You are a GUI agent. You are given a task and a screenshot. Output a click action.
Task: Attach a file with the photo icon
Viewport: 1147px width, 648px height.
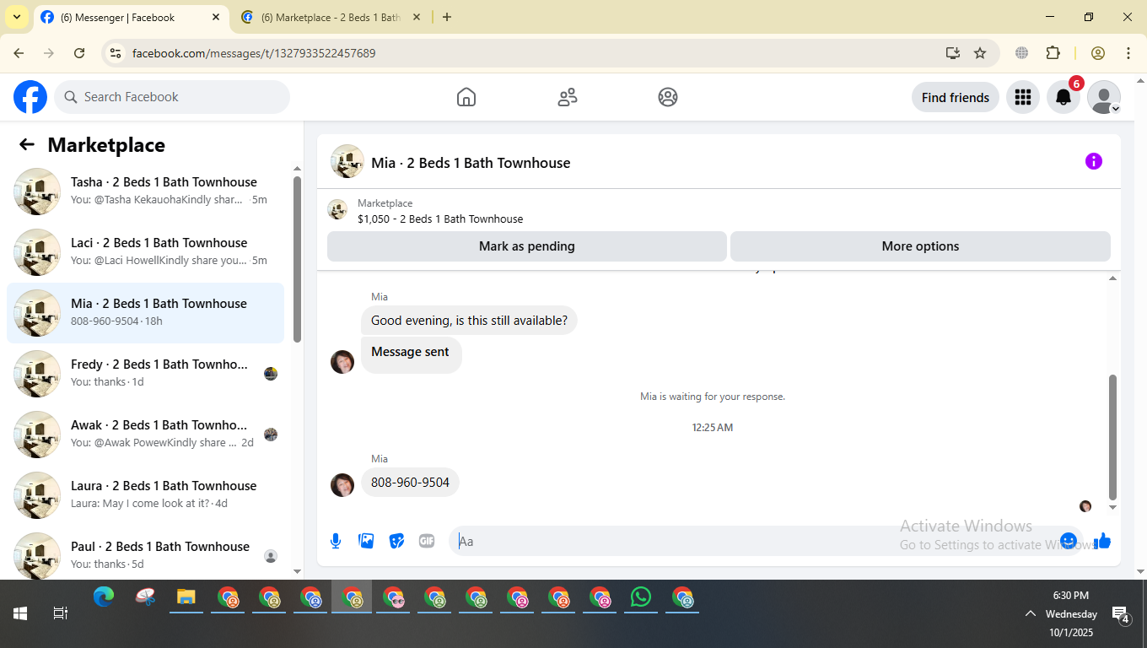(366, 541)
